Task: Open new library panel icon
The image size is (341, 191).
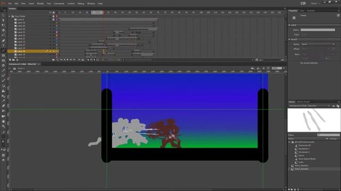Action: [338, 106]
